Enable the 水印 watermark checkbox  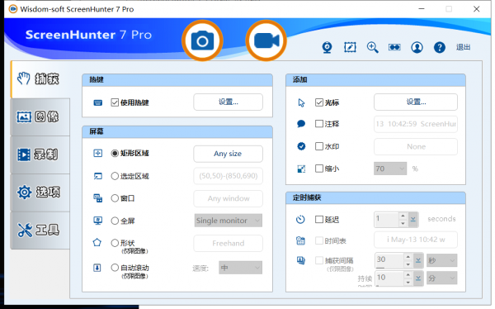[319, 146]
